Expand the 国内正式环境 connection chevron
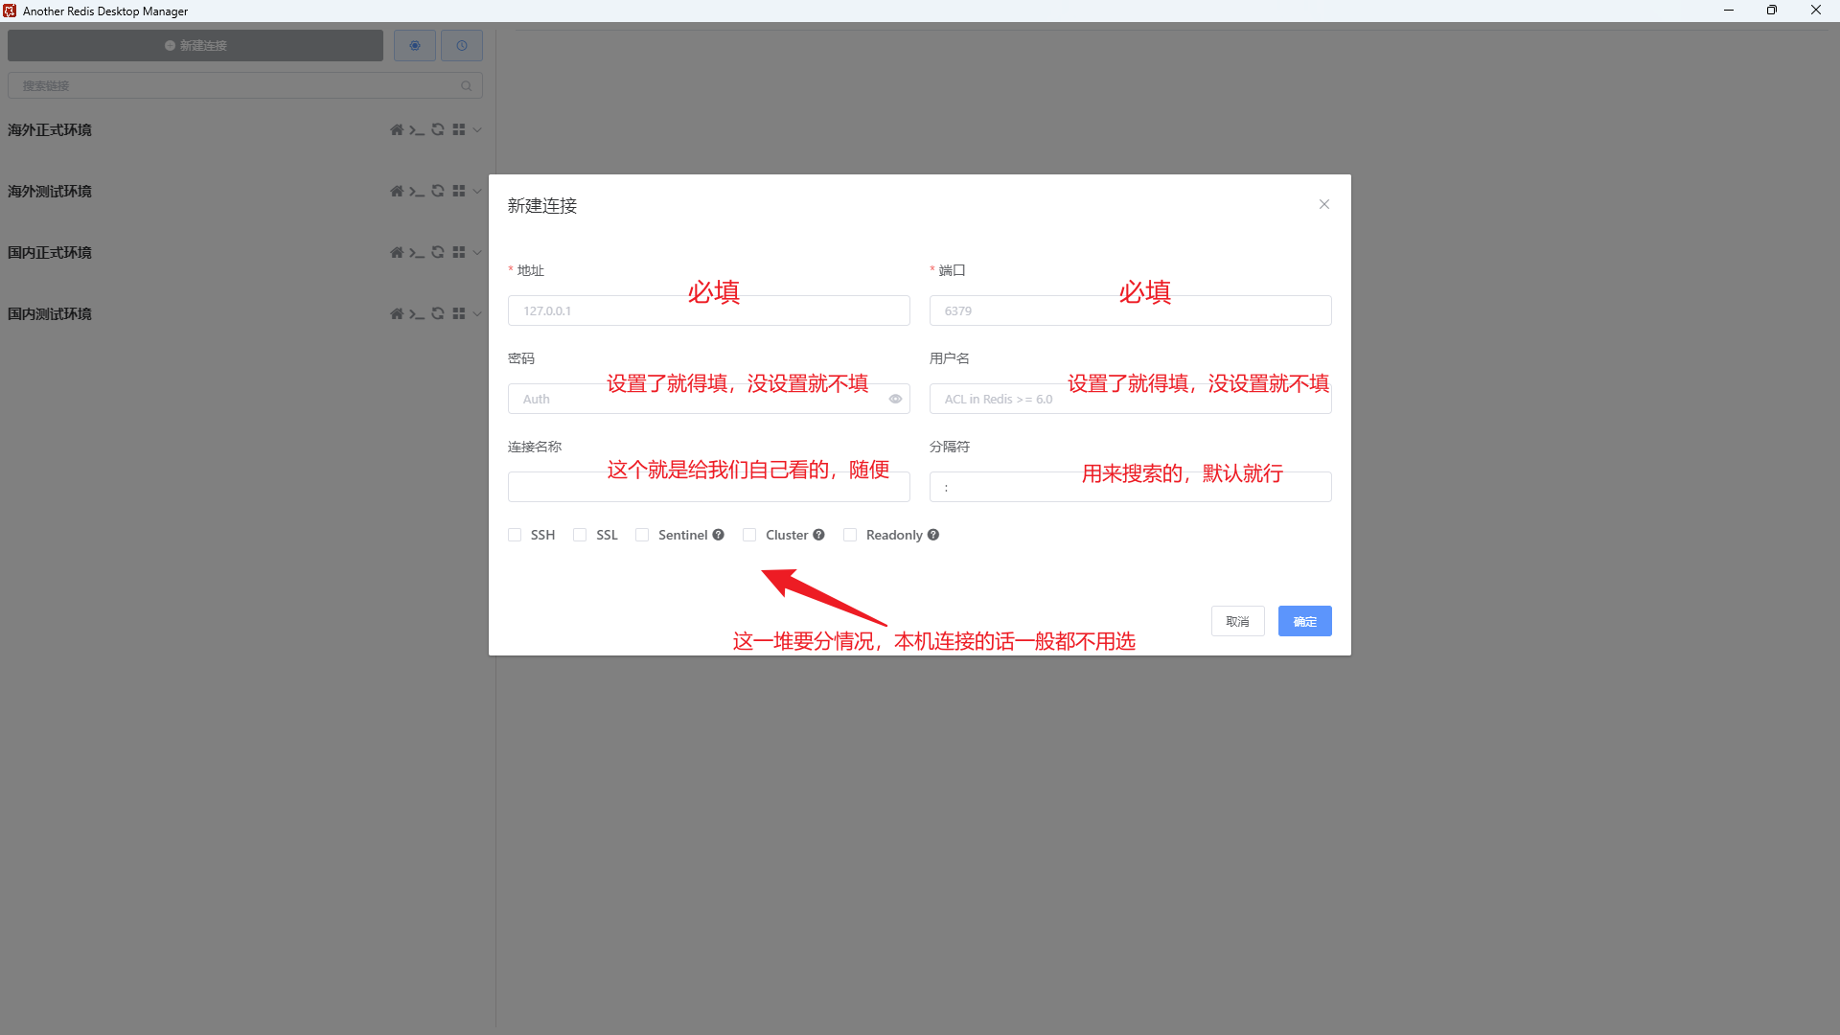 tap(477, 252)
